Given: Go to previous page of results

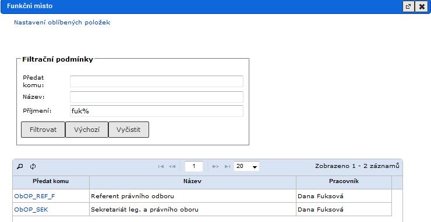Looking at the screenshot, I should coord(172,166).
